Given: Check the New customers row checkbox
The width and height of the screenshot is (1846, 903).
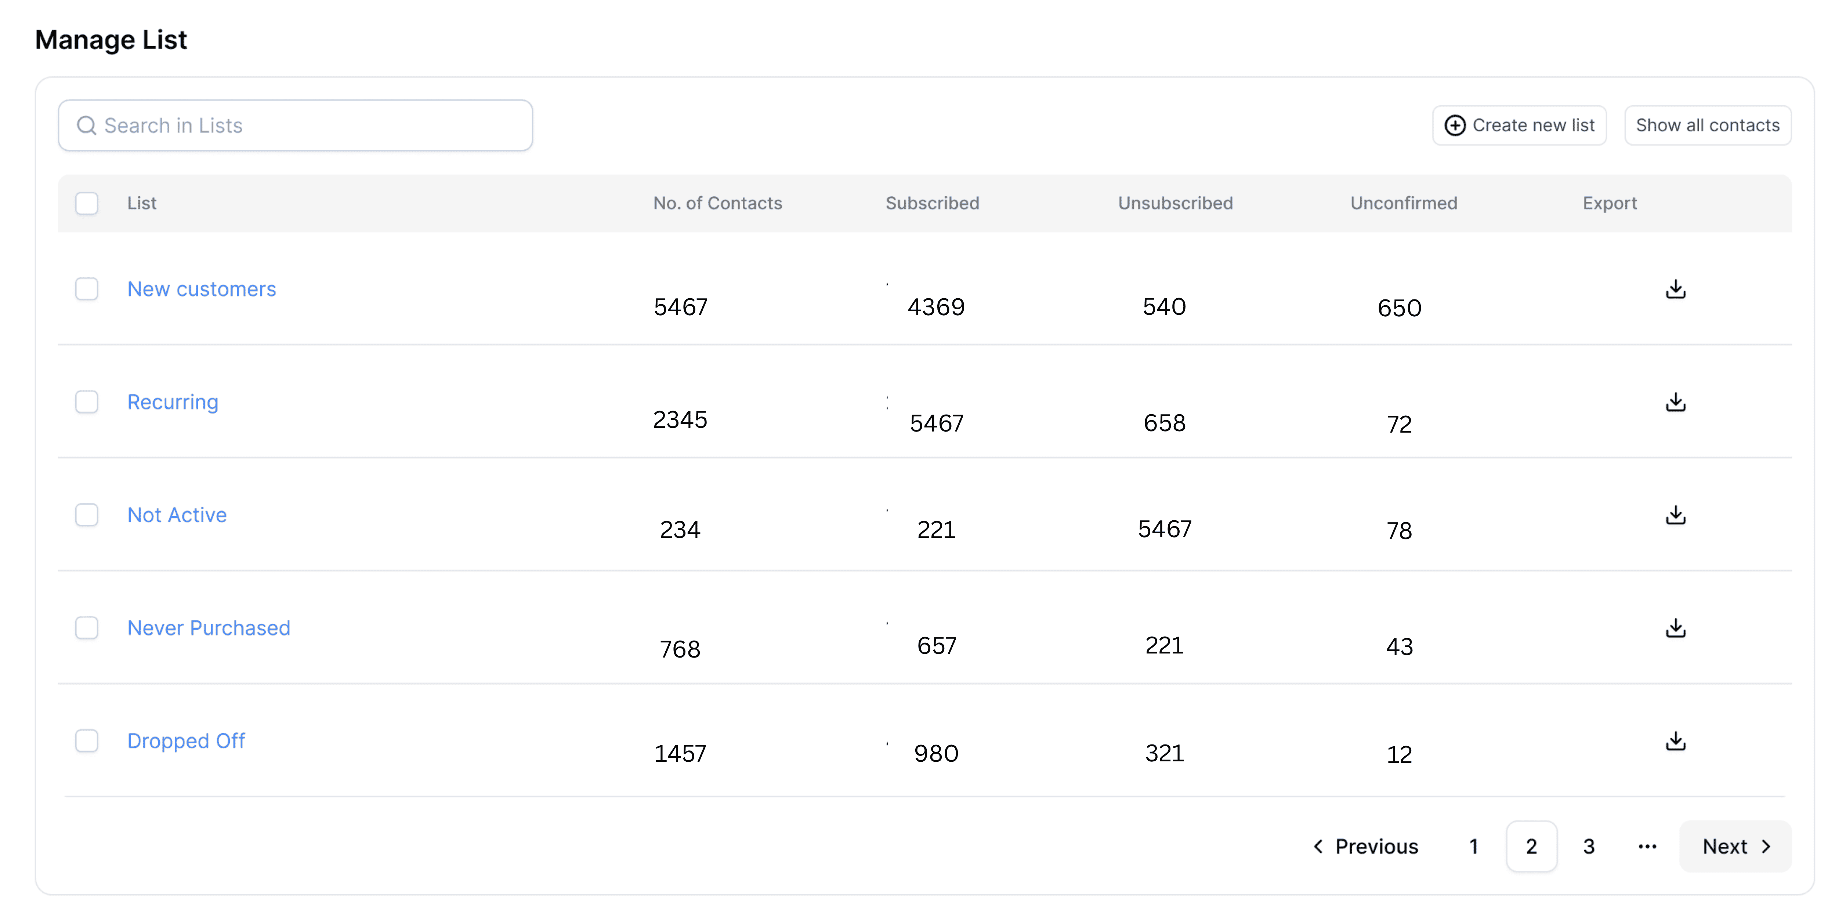Looking at the screenshot, I should 87,289.
